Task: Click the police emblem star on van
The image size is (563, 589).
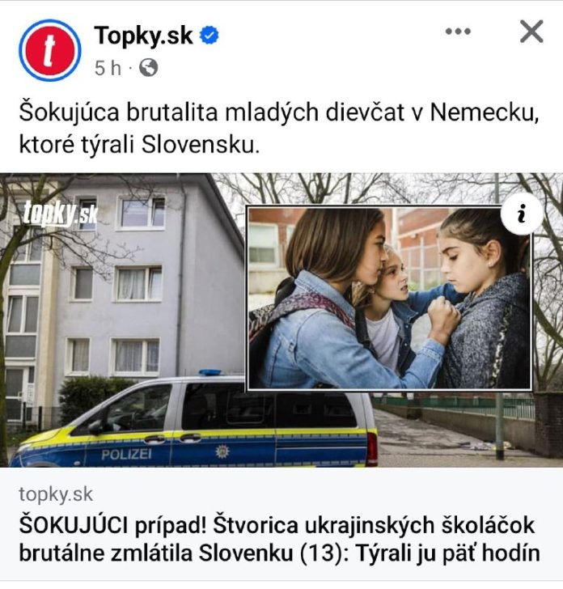Action: [x=222, y=451]
